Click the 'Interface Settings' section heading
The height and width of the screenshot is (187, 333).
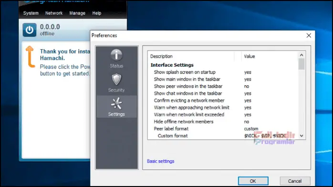pos(172,65)
